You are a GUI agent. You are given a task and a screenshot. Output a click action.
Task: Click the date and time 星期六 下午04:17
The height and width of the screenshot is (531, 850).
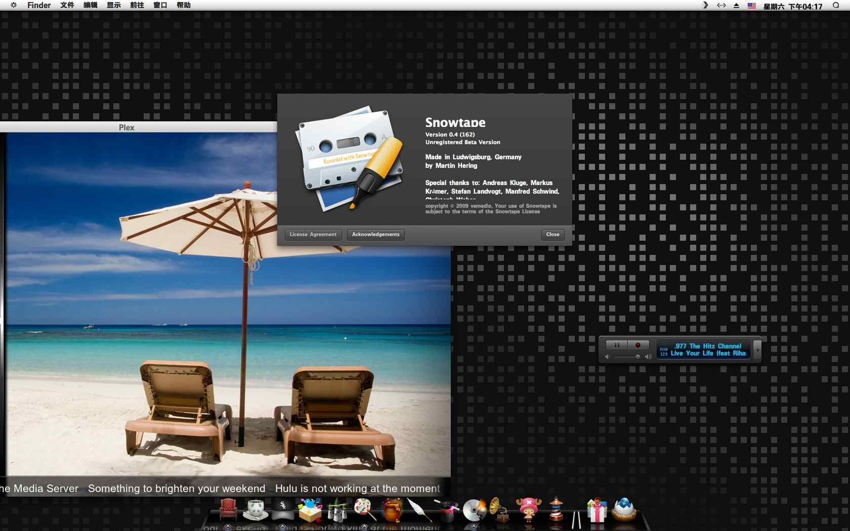[793, 6]
